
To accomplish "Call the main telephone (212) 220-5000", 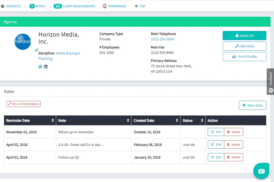I will pos(162,39).
